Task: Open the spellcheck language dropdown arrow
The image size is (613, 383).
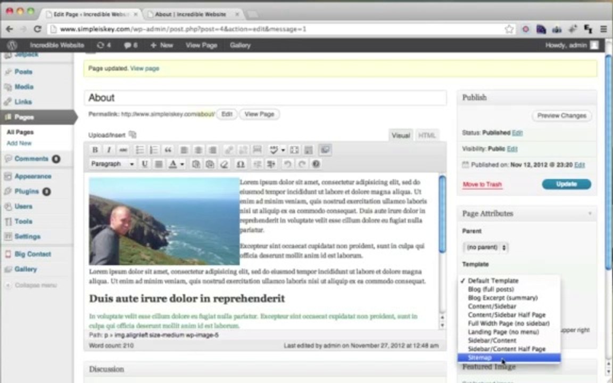Action: [283, 149]
